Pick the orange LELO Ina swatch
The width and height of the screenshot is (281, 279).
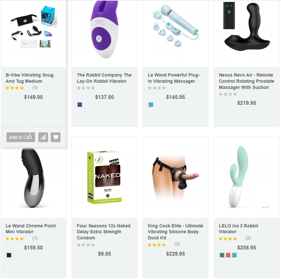pos(228,255)
